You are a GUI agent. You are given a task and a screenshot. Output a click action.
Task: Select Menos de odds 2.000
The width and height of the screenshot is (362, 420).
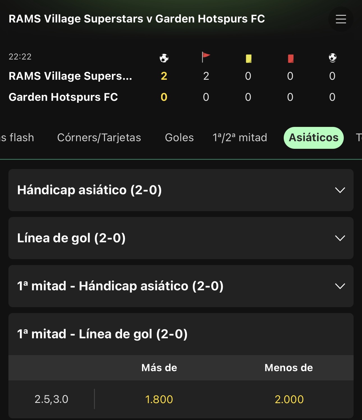[289, 399]
